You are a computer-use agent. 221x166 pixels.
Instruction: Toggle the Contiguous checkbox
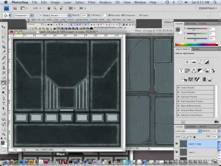pyautogui.click(x=122, y=15)
